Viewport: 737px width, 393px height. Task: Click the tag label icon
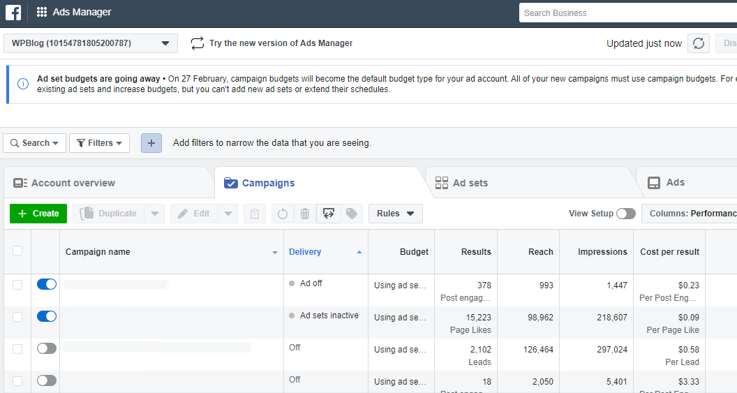352,214
